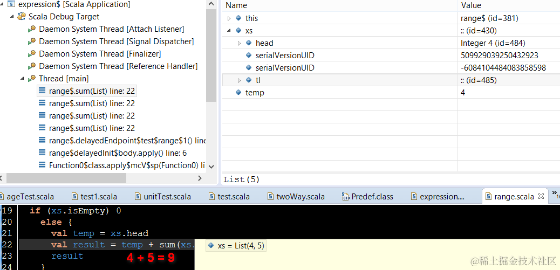Image resolution: width=560 pixels, height=270 pixels.
Task: Collapse the xs variable node
Action: (x=229, y=31)
